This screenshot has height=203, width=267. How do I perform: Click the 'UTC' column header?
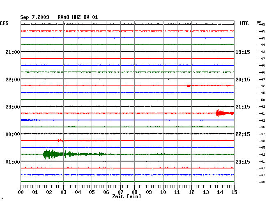244,23
